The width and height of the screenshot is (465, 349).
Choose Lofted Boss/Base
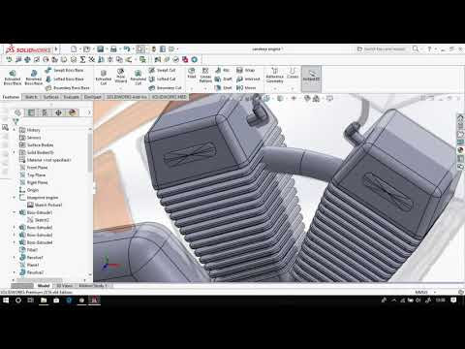click(65, 79)
